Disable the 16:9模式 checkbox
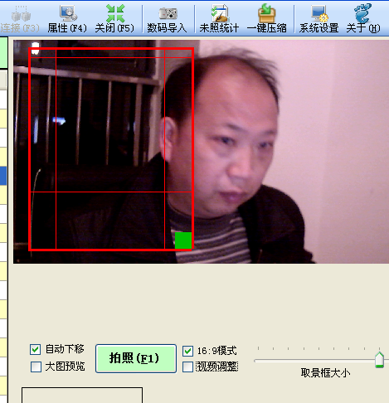This screenshot has height=403, width=389. [187, 351]
